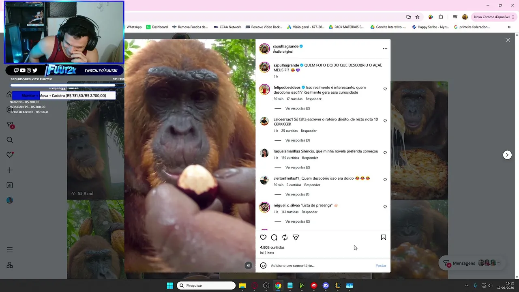Like the comment by miguel_c_silvaa
The image size is (519, 292).
click(385, 207)
